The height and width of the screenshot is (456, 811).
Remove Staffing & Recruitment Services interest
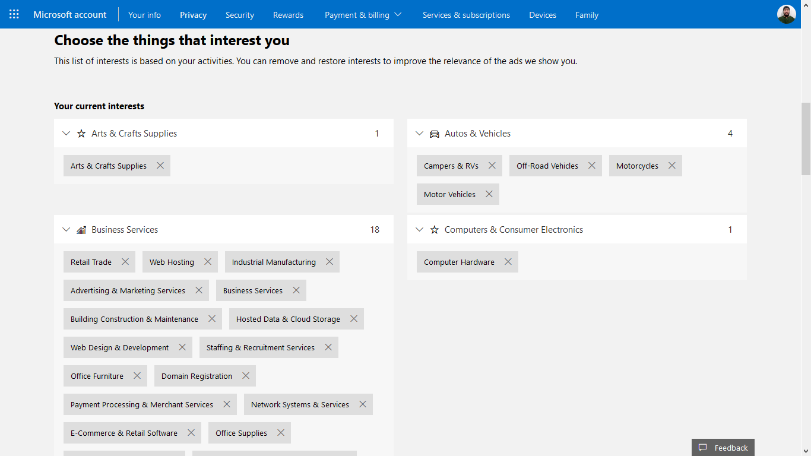click(x=328, y=347)
